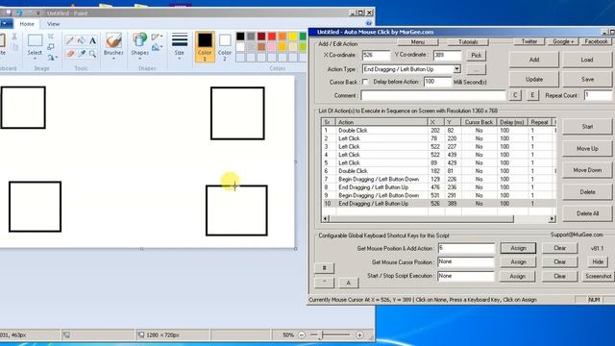The width and height of the screenshot is (615, 346).
Task: Select the red color swatch
Action: (x=272, y=37)
